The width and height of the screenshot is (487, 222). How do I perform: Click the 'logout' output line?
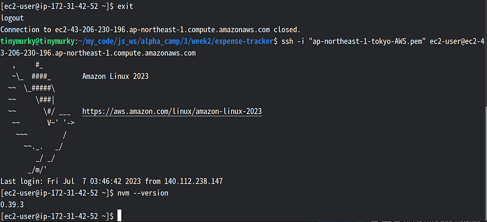(12, 18)
